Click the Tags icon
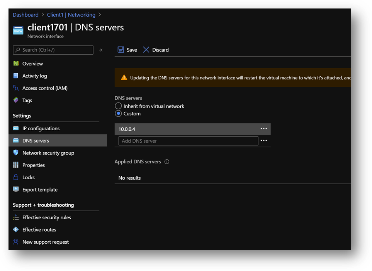Viewport: 372px width, 271px height. pos(16,100)
